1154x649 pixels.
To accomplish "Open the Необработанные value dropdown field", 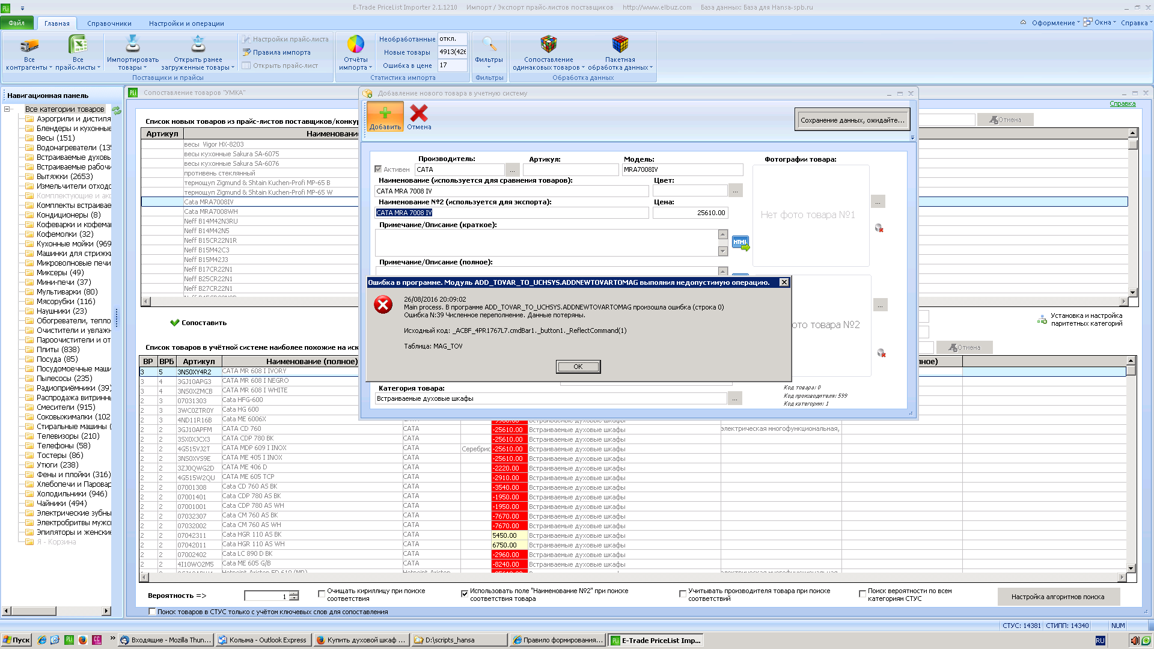I will pos(452,39).
